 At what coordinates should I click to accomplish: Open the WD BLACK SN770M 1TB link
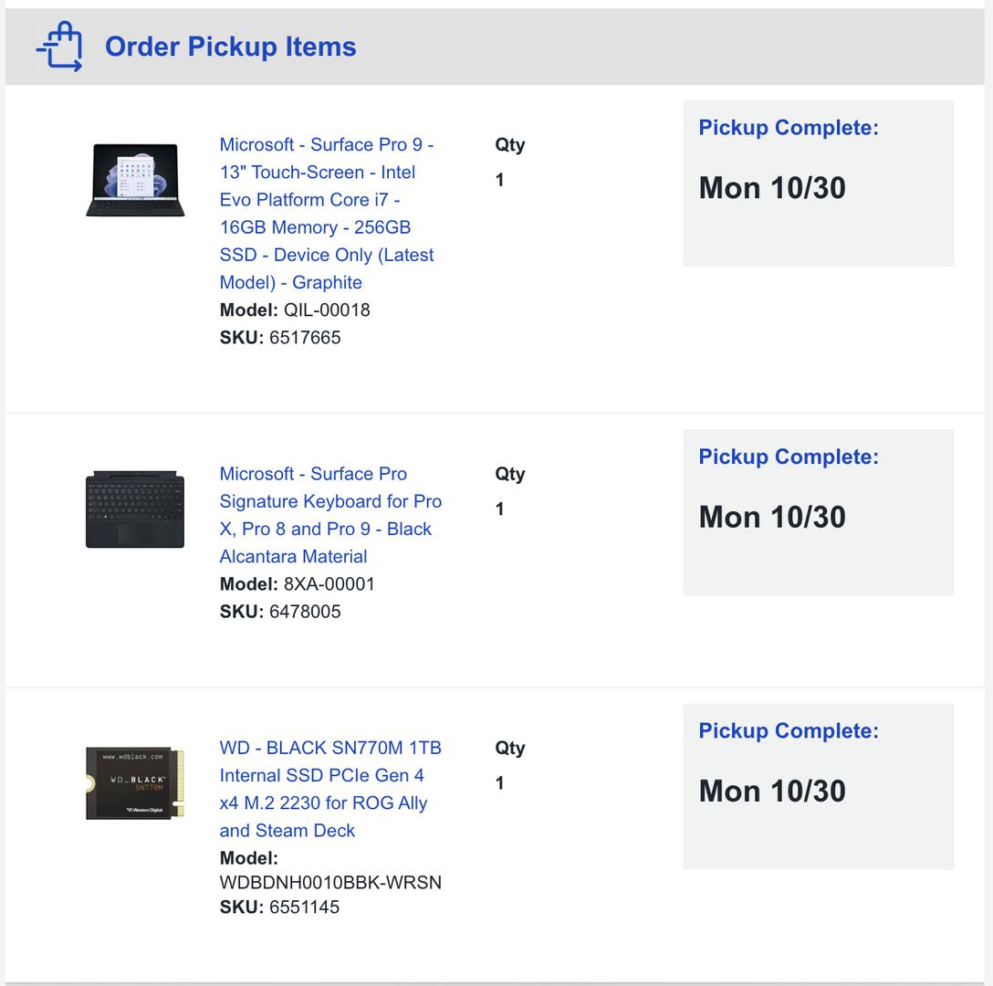pos(330,789)
